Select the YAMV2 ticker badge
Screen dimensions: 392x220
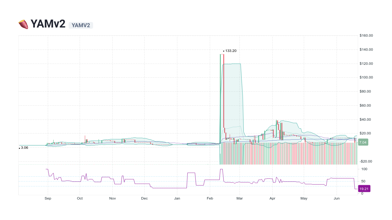tap(81, 25)
